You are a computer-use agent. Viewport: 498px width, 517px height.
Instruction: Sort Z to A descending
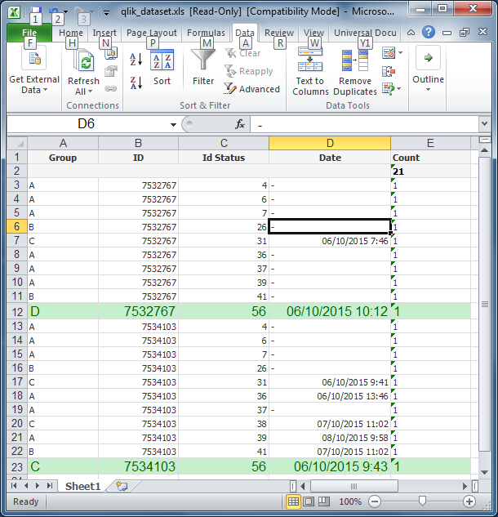coord(136,82)
